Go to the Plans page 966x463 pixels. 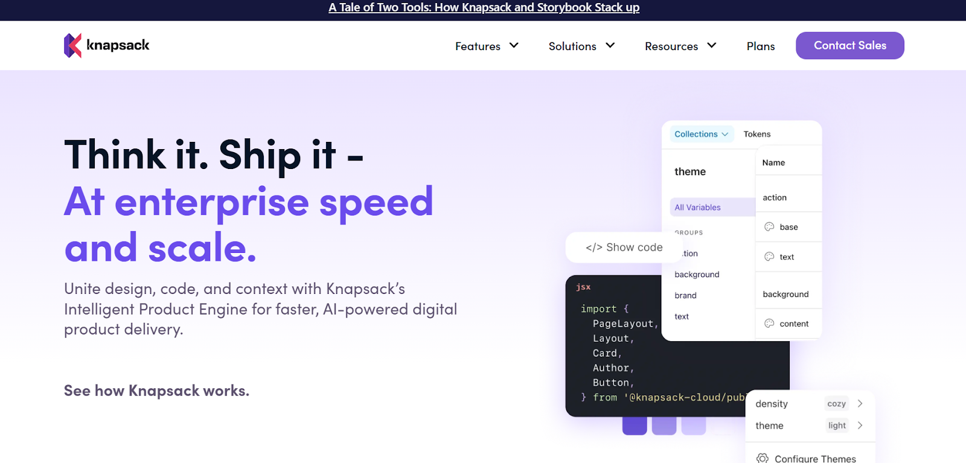[760, 46]
